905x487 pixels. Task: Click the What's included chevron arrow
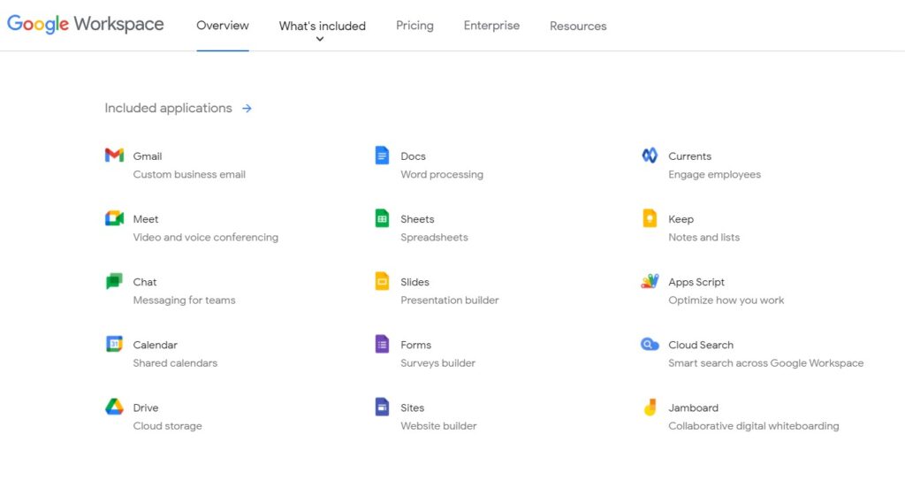click(320, 39)
